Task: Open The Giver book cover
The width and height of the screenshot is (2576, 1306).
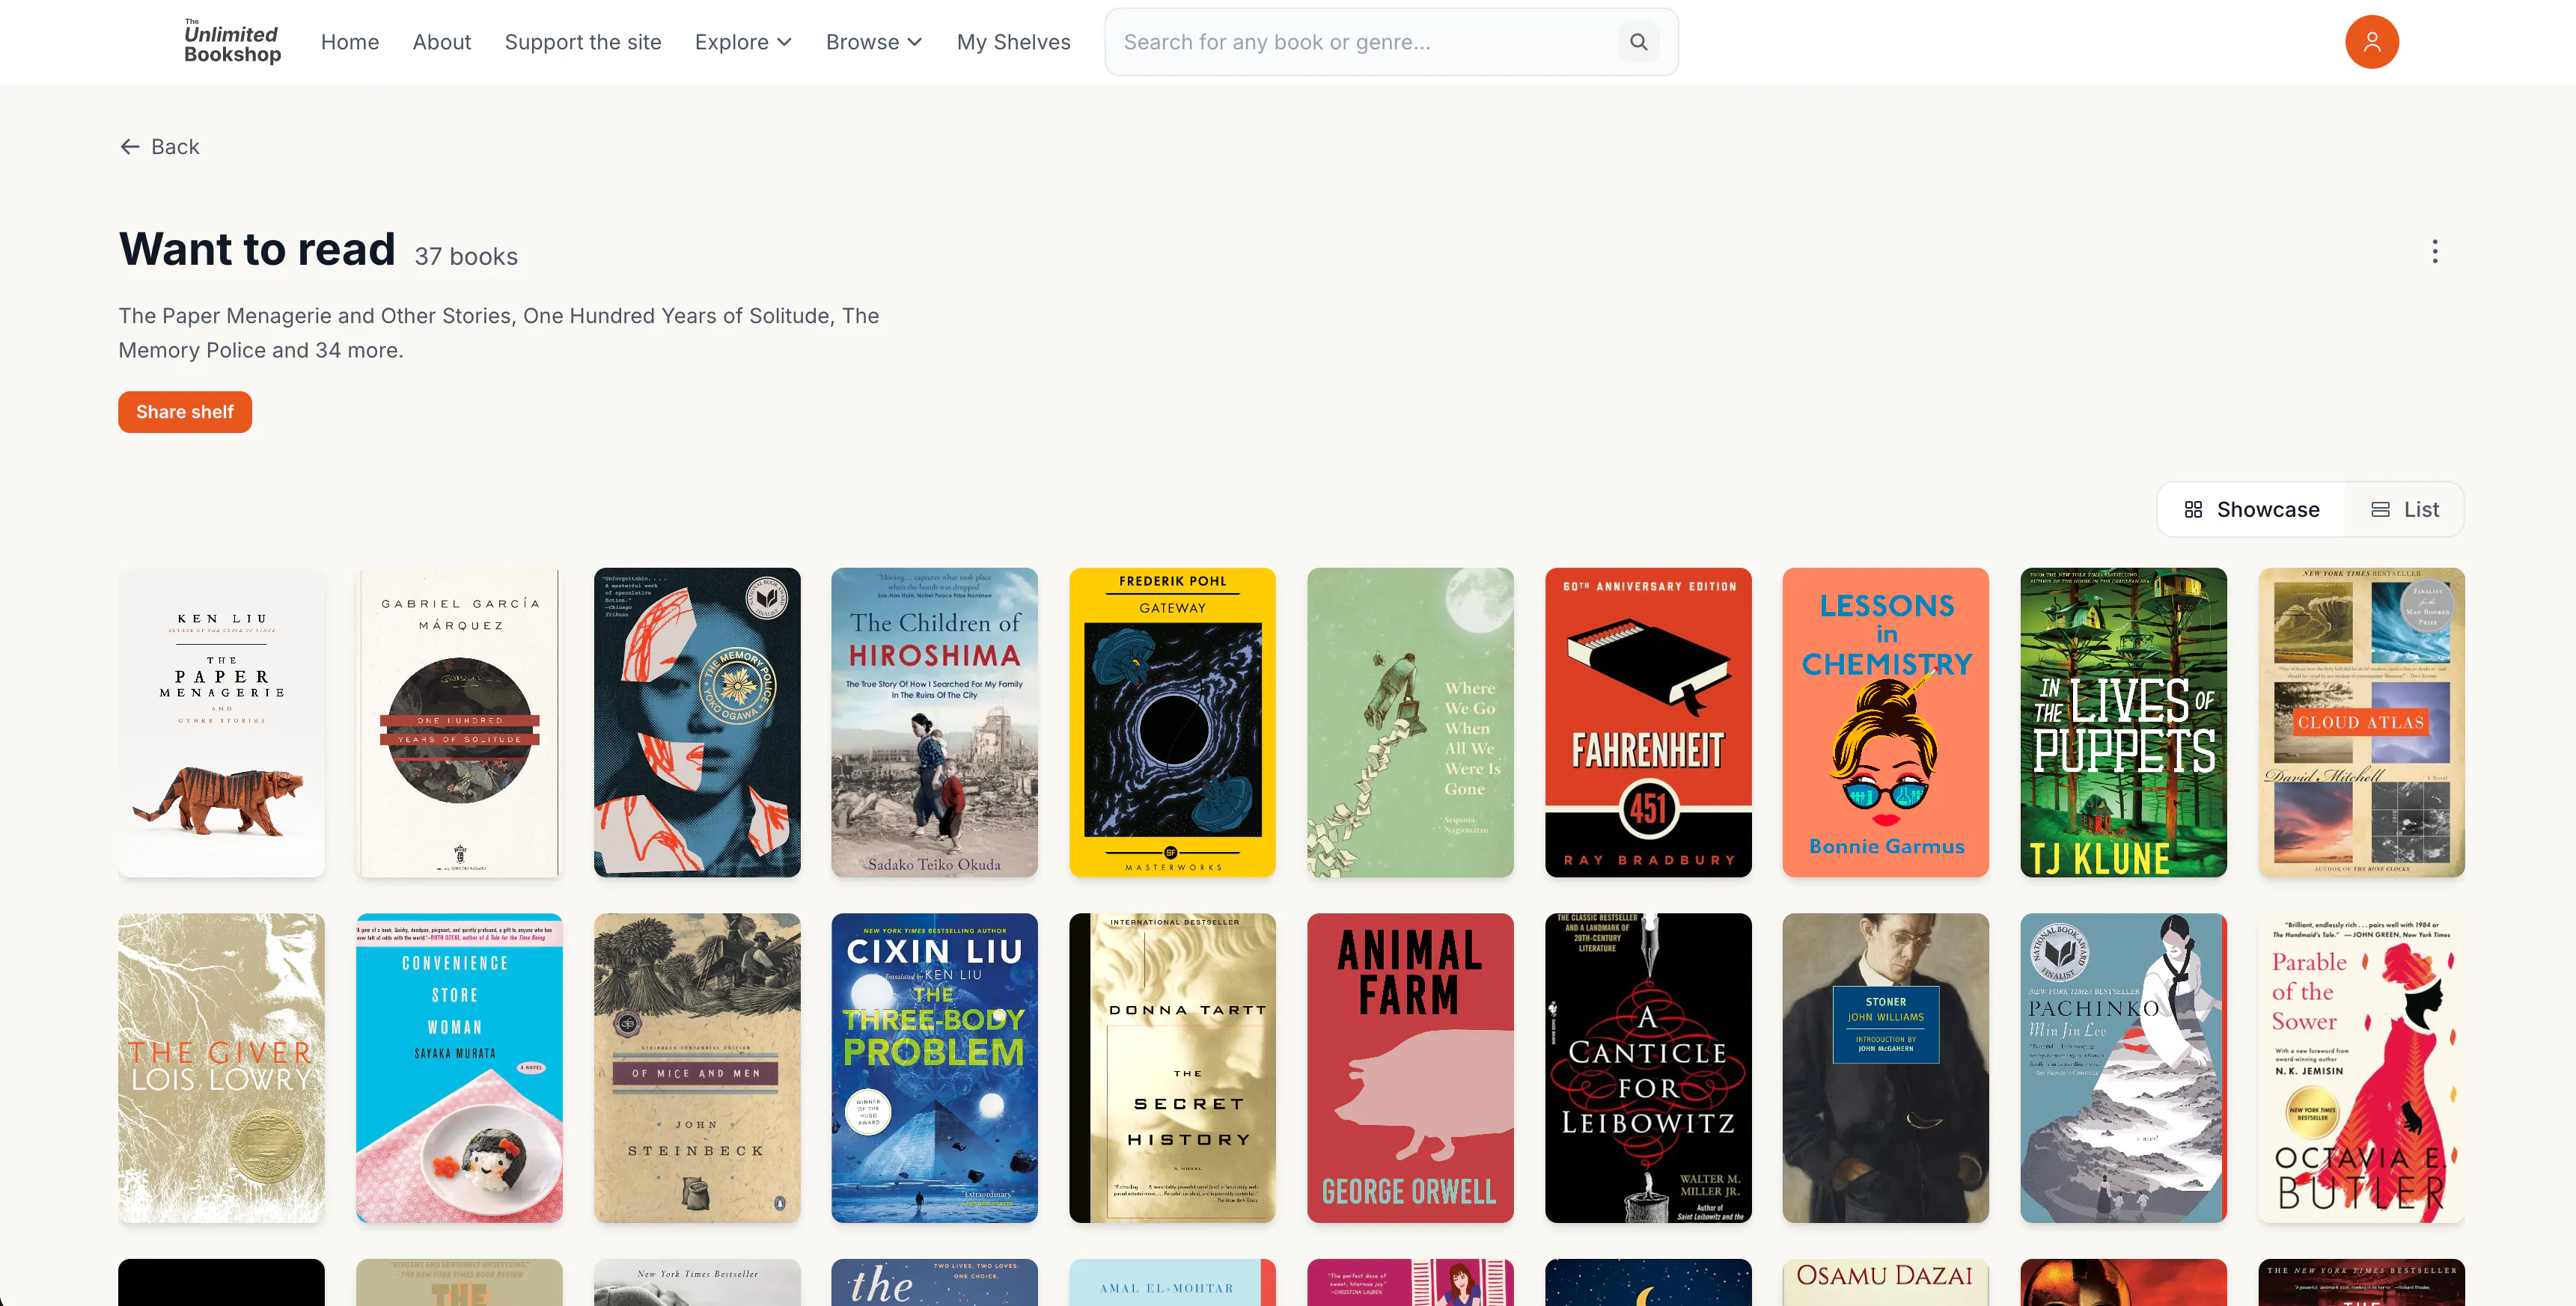Action: 222,1068
